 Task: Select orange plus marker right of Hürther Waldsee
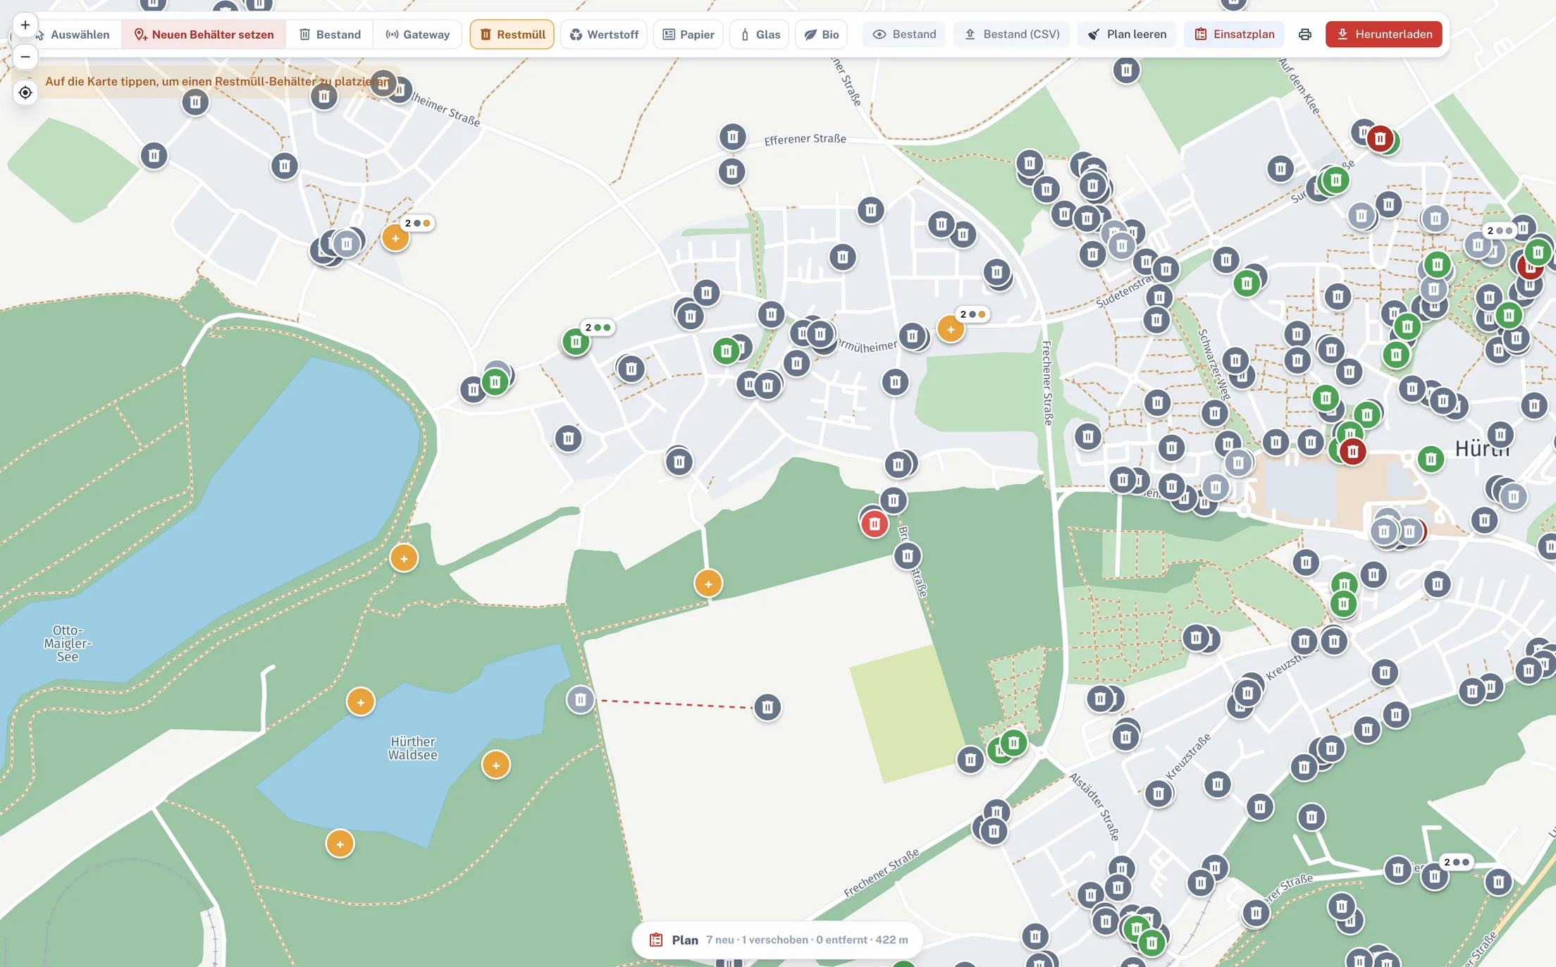point(496,765)
